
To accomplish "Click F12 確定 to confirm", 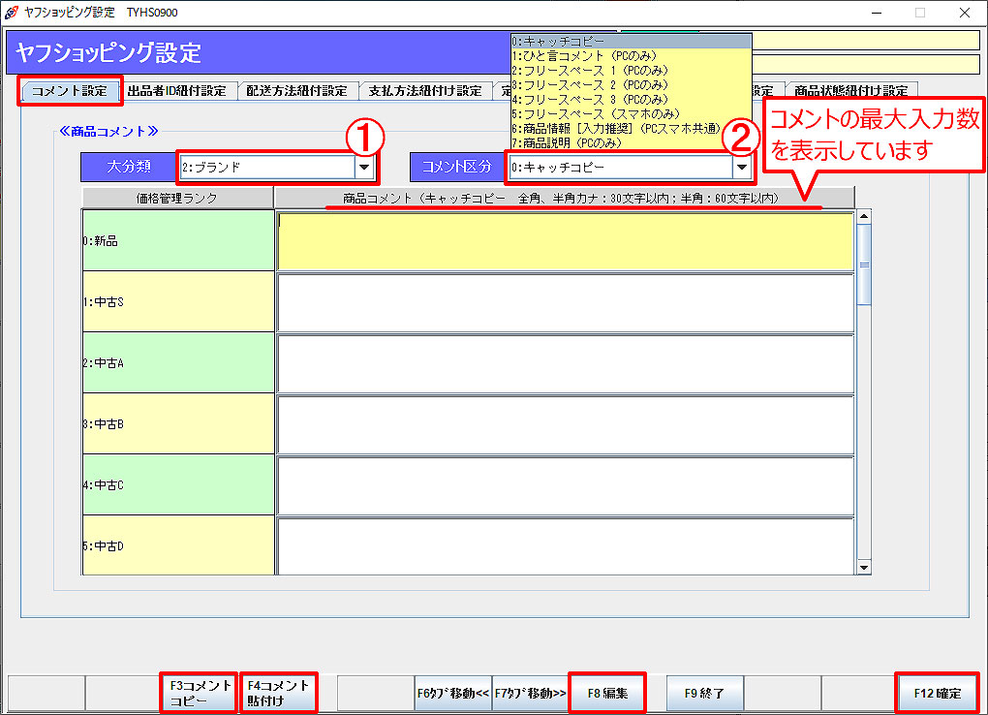I will pyautogui.click(x=937, y=694).
